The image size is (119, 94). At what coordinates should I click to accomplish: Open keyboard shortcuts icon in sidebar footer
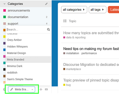click(x=46, y=89)
